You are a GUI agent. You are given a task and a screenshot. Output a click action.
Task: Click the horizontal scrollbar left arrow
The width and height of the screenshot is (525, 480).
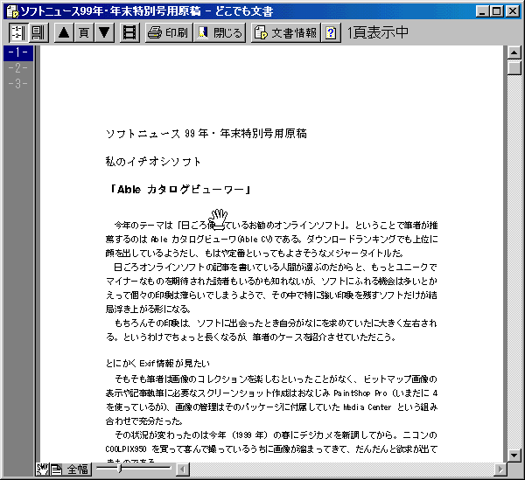(x=183, y=470)
